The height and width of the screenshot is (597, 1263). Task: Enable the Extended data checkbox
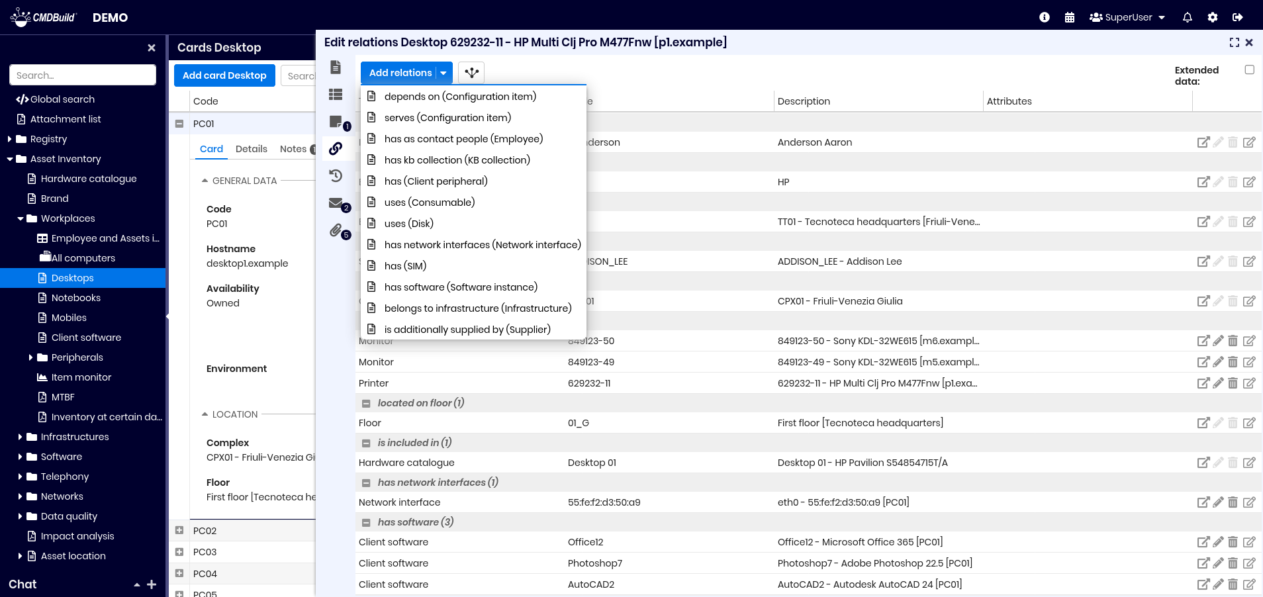(x=1249, y=69)
